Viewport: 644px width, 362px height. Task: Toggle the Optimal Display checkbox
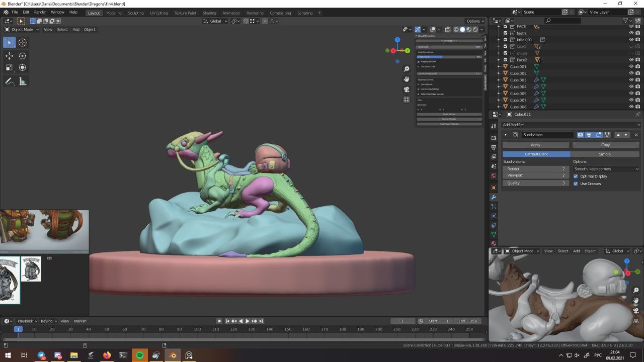576,176
